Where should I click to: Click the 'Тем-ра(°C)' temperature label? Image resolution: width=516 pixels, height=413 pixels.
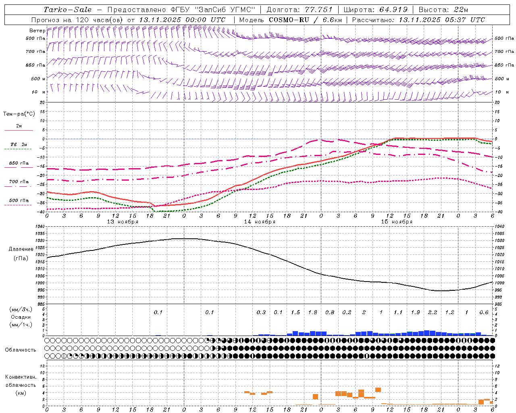(x=19, y=114)
